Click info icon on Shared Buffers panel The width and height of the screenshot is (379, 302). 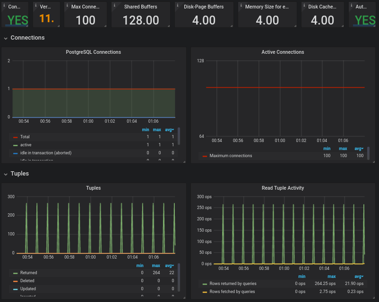[x=113, y=4]
